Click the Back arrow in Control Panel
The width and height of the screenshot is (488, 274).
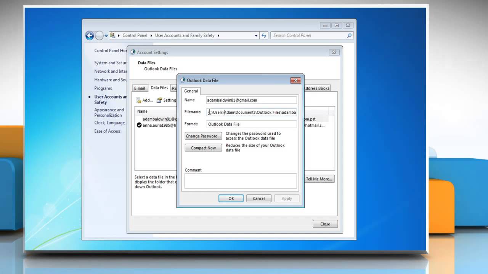tap(90, 36)
